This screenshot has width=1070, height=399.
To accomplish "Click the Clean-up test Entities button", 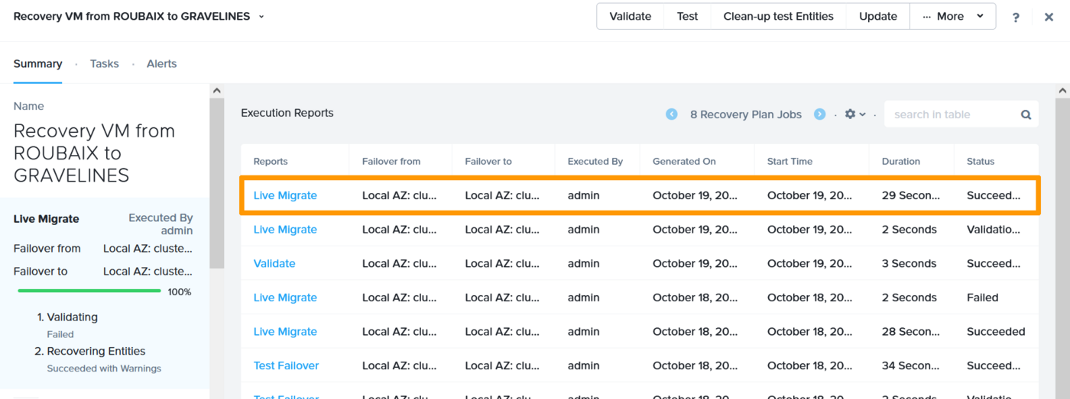I will [x=778, y=16].
